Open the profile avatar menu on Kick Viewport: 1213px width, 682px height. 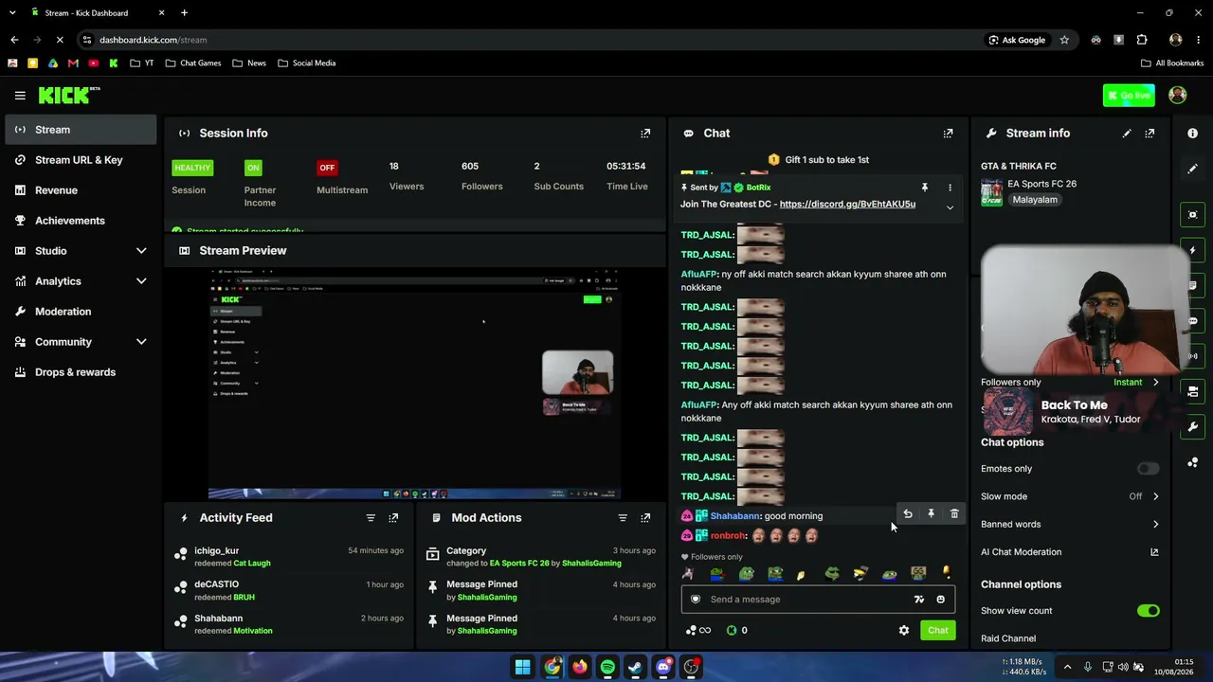click(1178, 95)
